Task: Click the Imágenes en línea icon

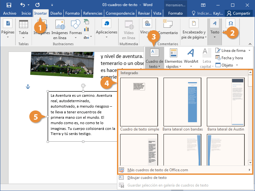Action: point(60,25)
